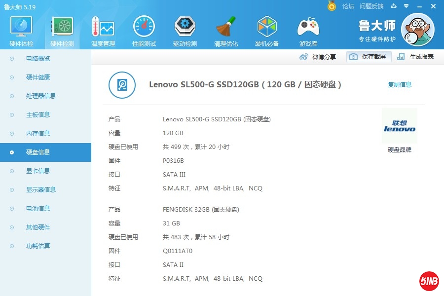Image resolution: width=444 pixels, height=296 pixels.
Task: Open the 论坛 forum link
Action: 348,6
